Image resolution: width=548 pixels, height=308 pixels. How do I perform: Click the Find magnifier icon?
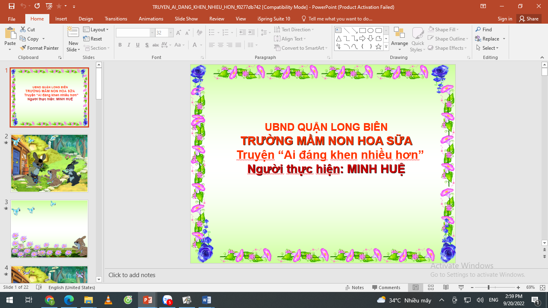click(478, 30)
